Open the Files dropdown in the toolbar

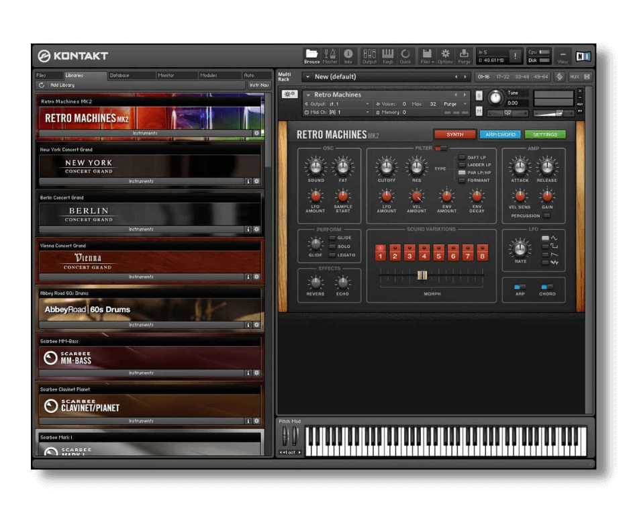click(x=426, y=56)
